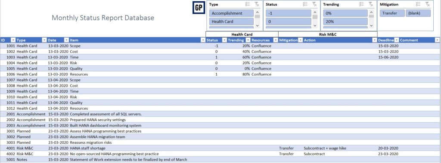
Task: Select deadline 15-06-2020 in row 1003
Action: (x=388, y=57)
